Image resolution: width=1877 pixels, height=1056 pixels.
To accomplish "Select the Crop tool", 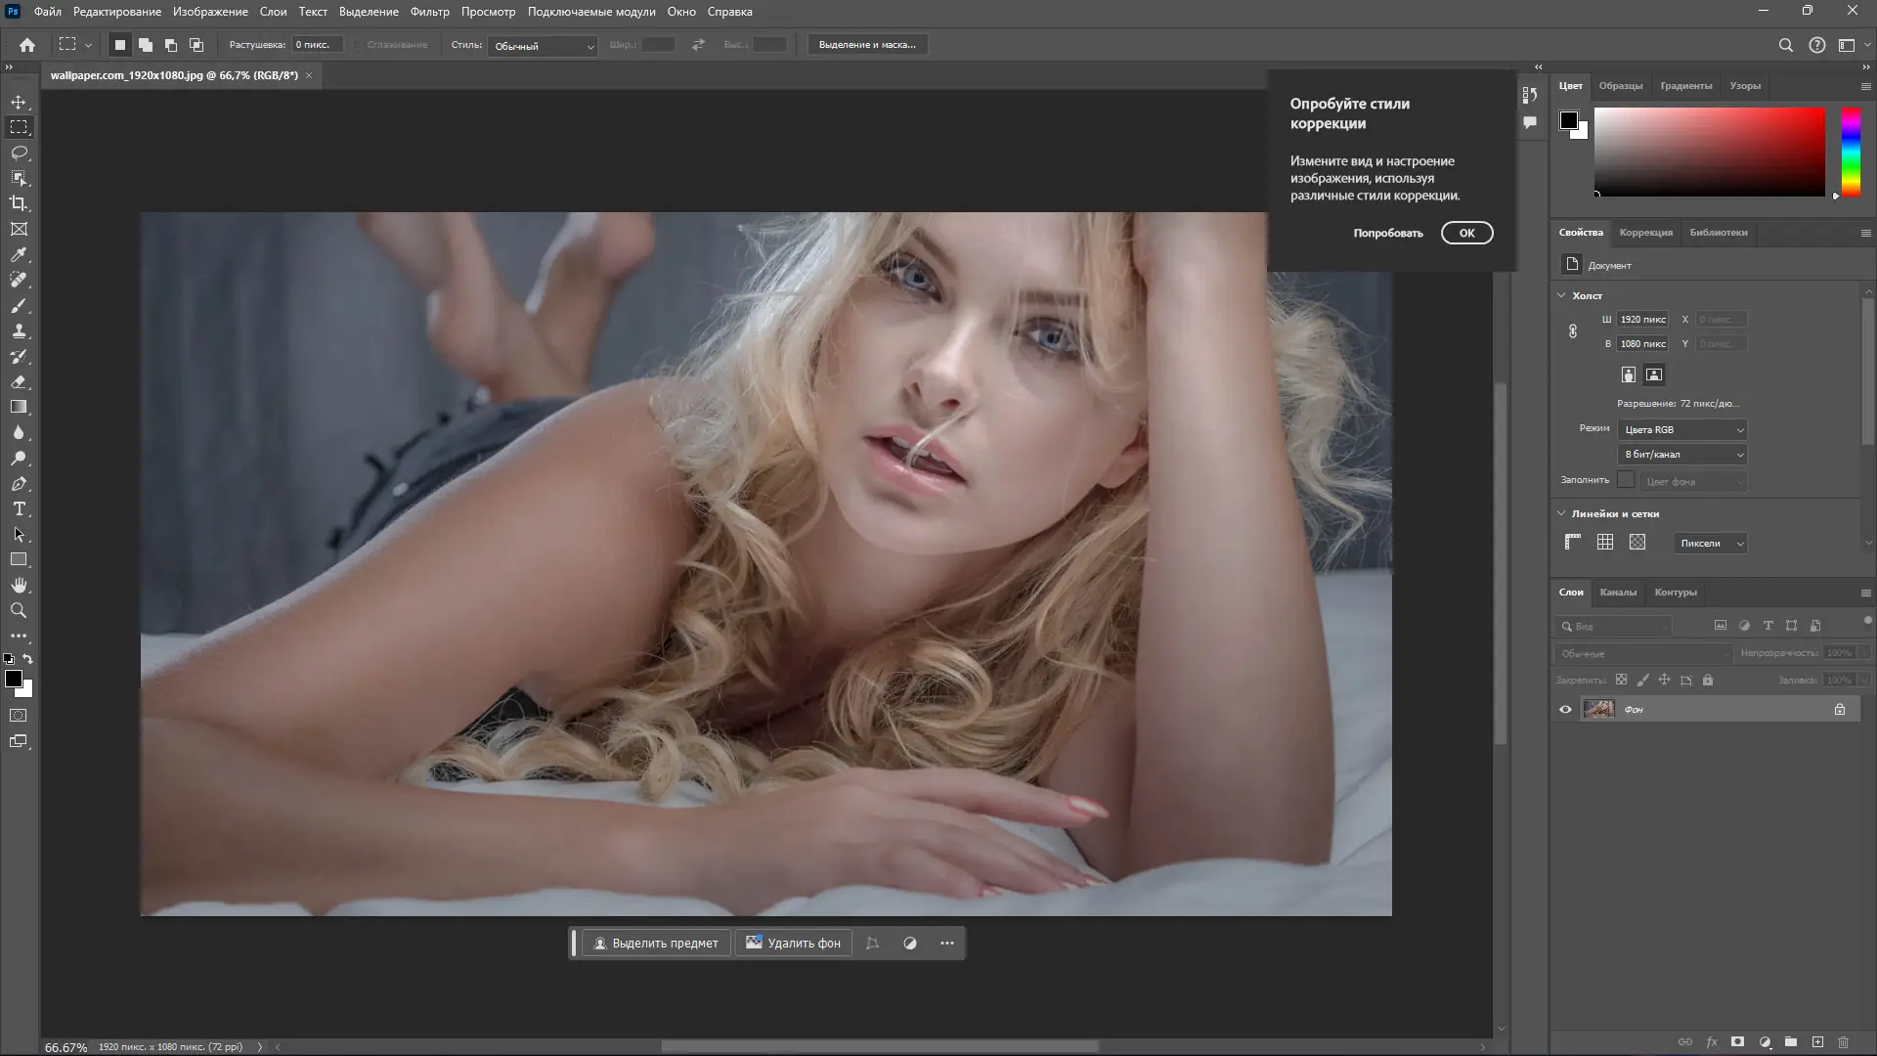I will pyautogui.click(x=19, y=203).
